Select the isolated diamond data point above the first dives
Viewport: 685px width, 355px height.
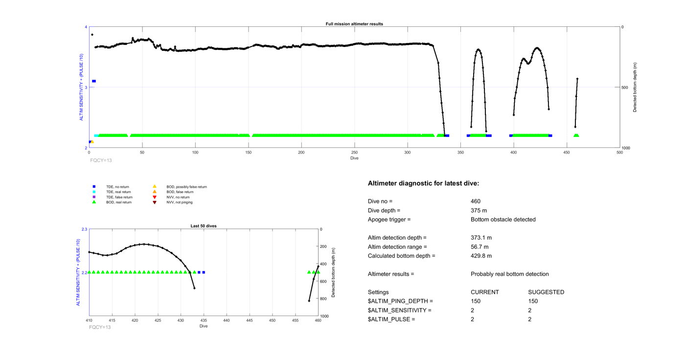[x=92, y=35]
